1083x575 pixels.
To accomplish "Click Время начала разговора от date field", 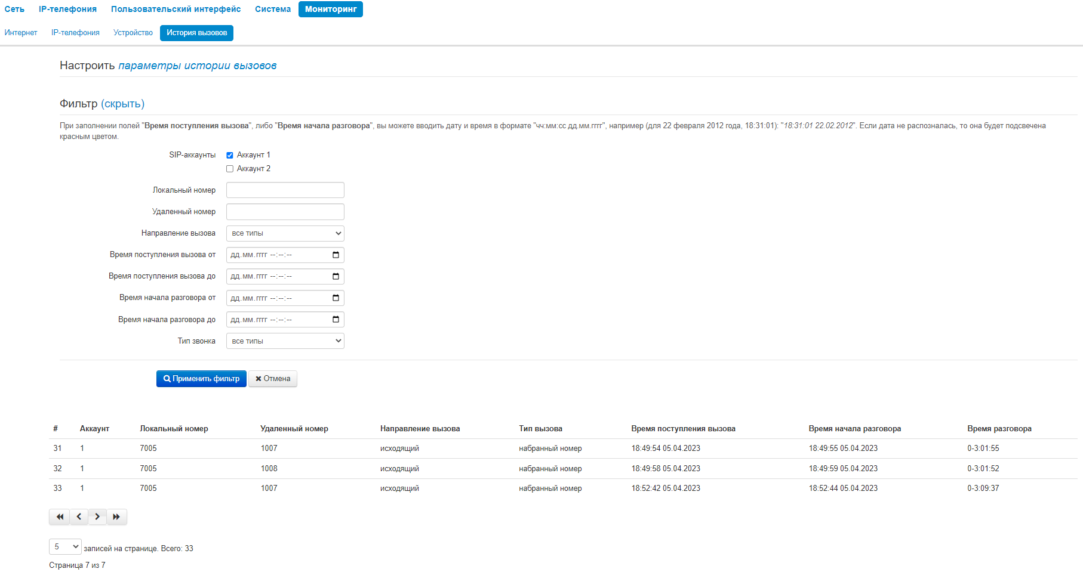I will [285, 298].
